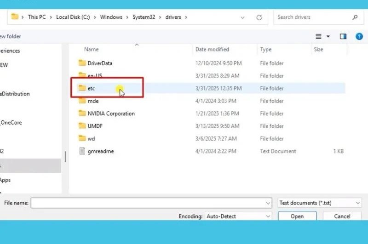Click the EW item in navigation pane

pyautogui.click(x=4, y=65)
